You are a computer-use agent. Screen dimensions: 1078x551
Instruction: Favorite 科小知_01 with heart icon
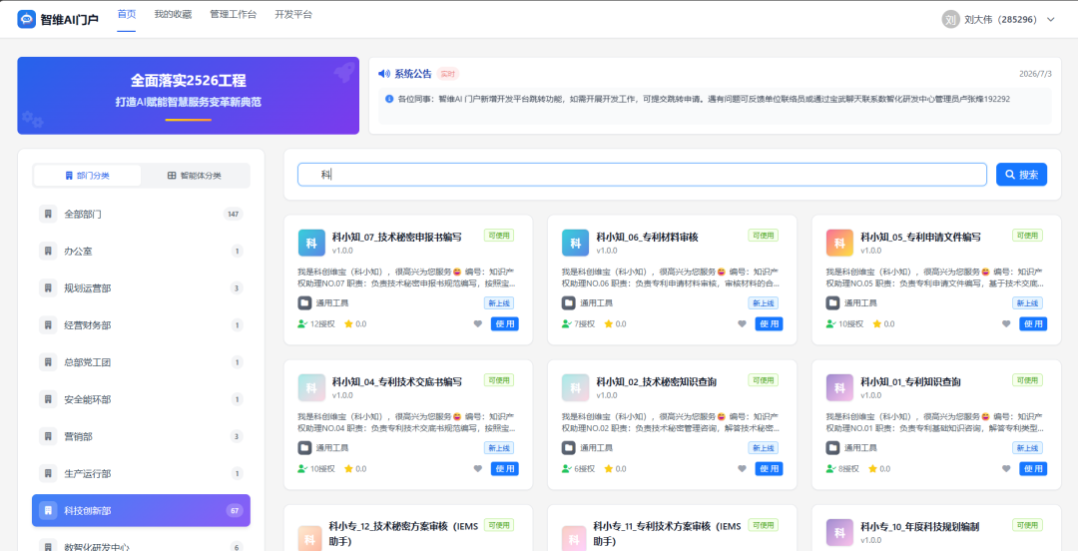click(1006, 468)
